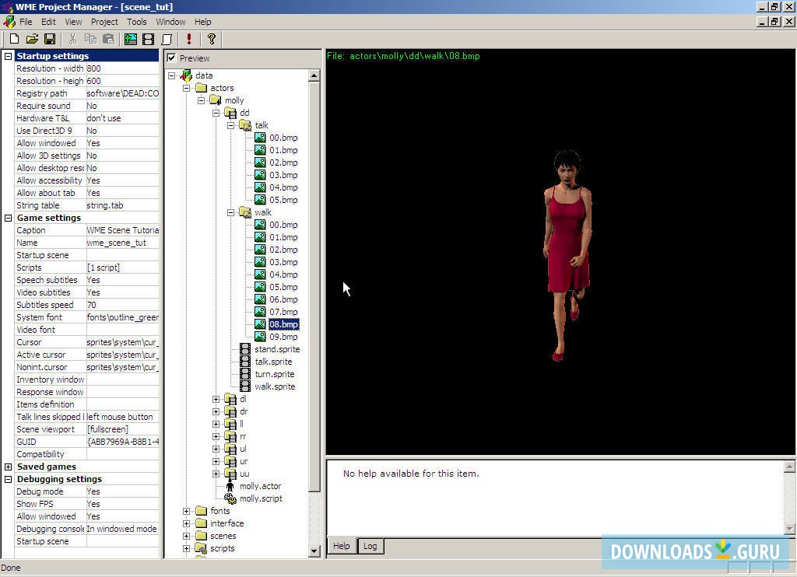Expand the Saved games section
The height and width of the screenshot is (577, 797).
(9, 467)
